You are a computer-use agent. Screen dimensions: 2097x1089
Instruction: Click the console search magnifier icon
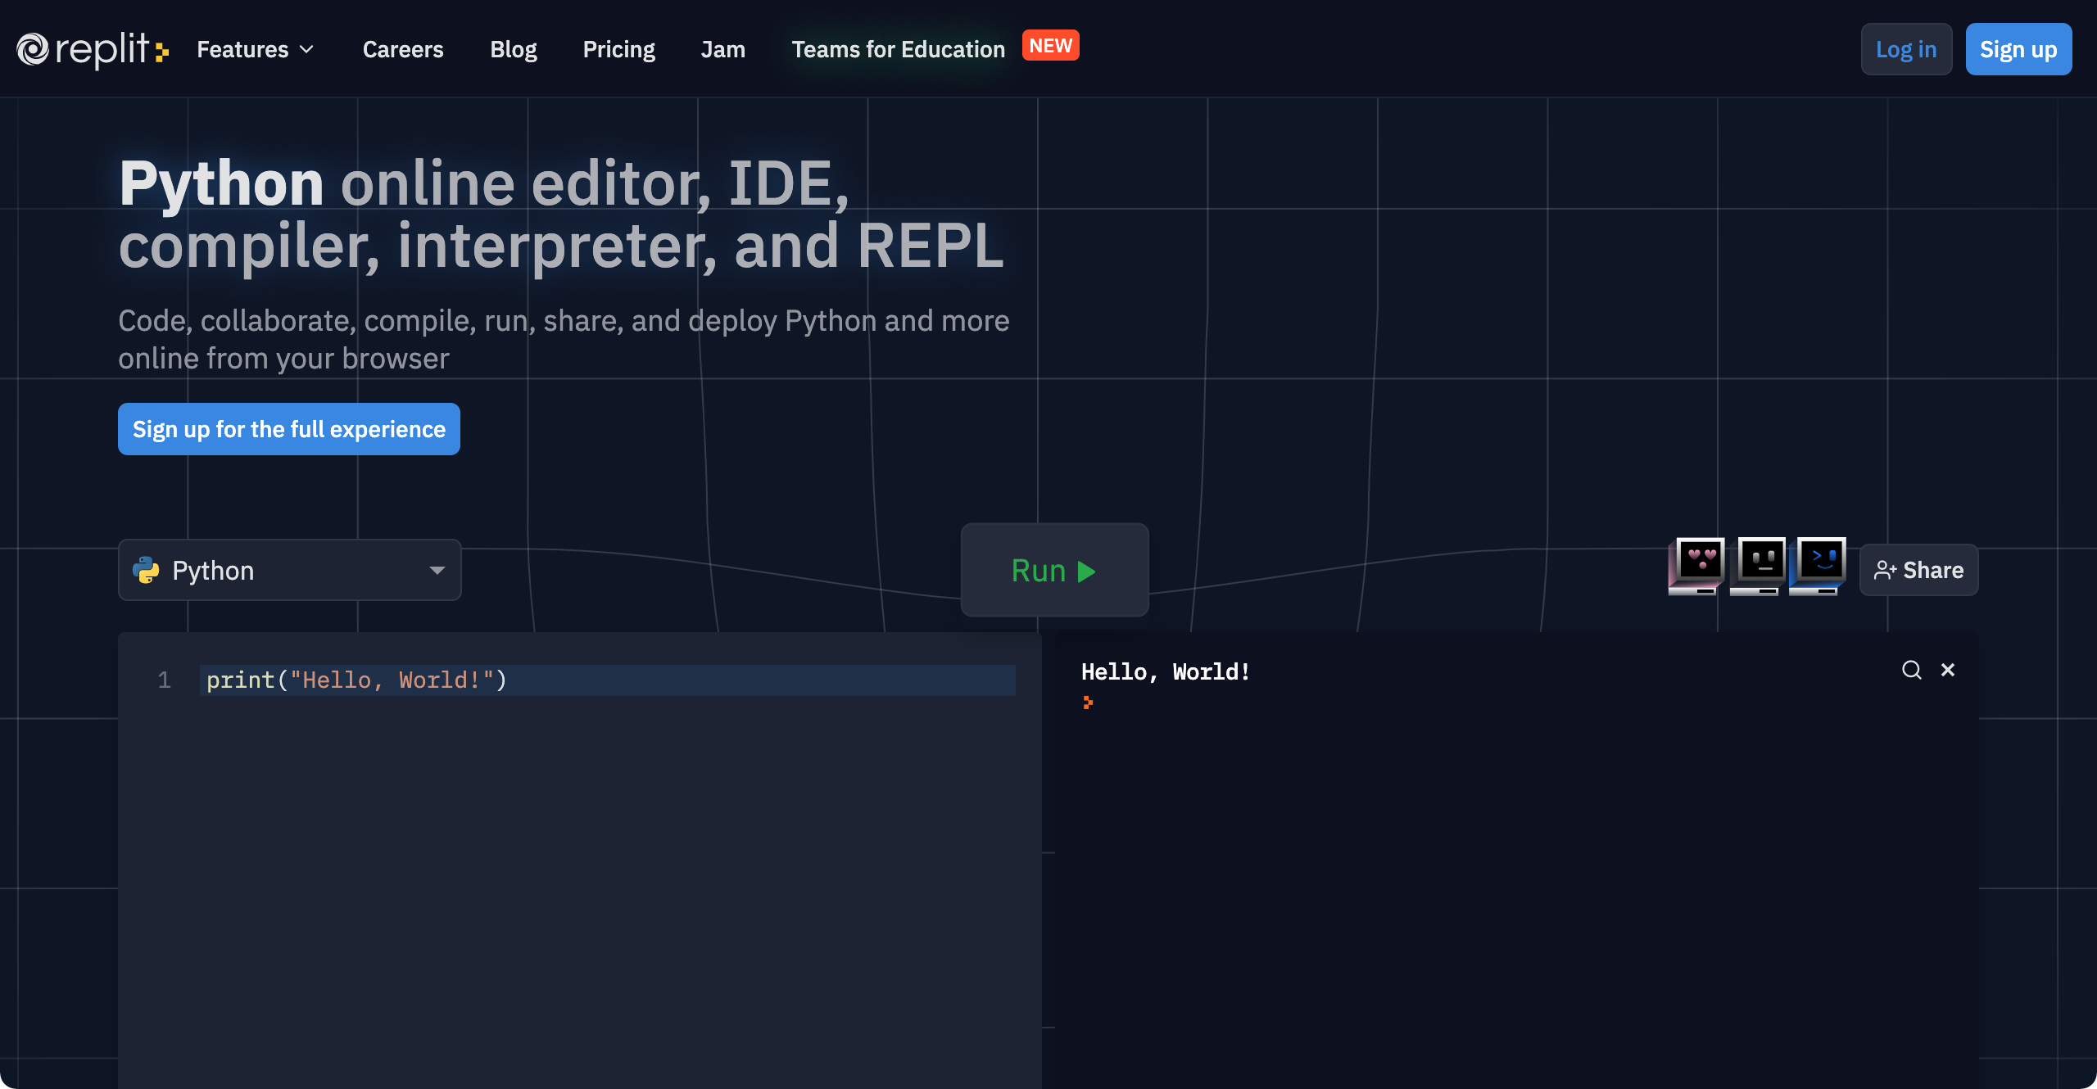coord(1911,671)
